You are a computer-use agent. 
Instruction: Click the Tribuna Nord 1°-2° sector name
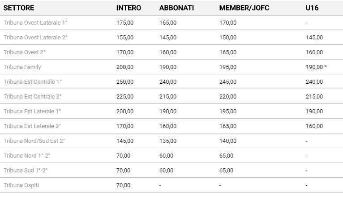[26, 156]
